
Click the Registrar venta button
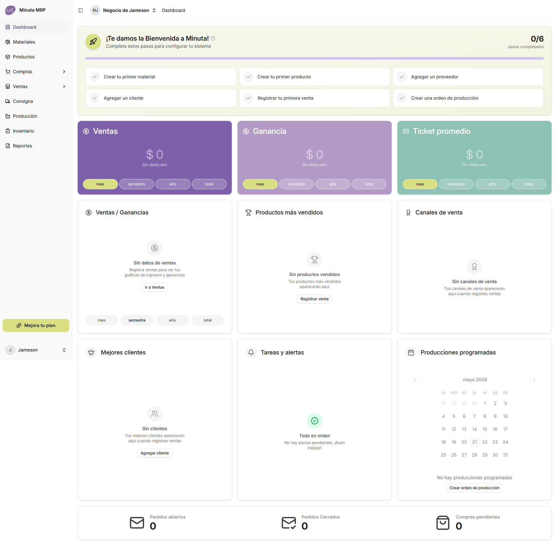click(x=315, y=299)
